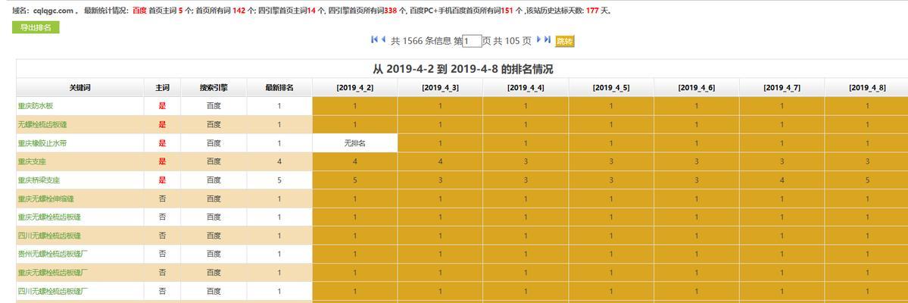The width and height of the screenshot is (908, 303).
Task: Click the red 338 keyword count
Action: (391, 11)
